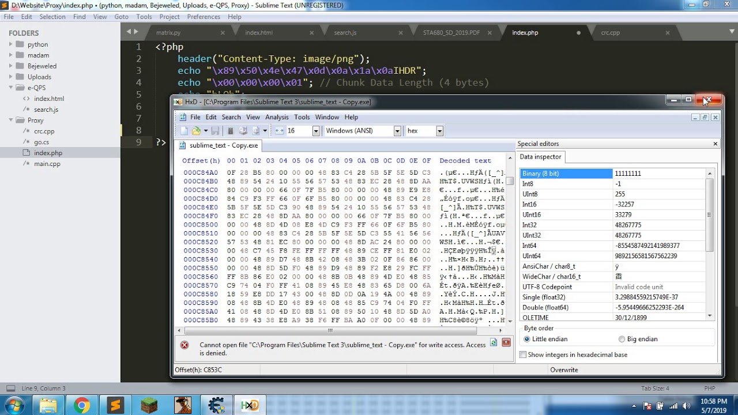The width and height of the screenshot is (738, 415).
Task: Click Open RAM chip icon in HxD toolbar
Action: tap(230, 131)
